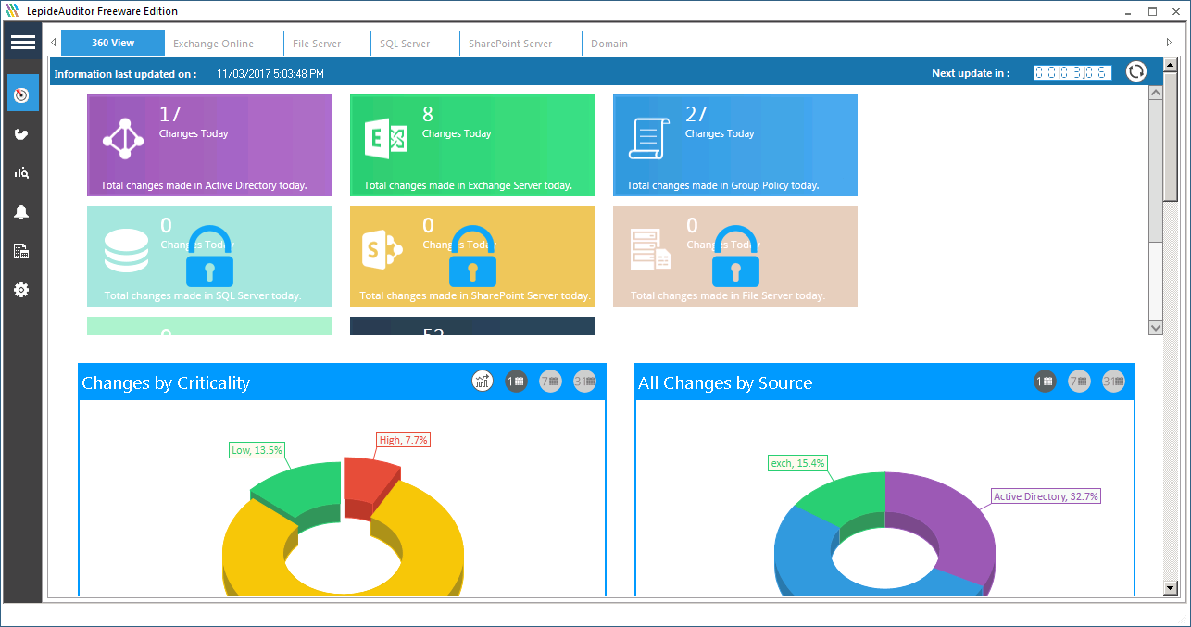Open trend graph icon in Changes by Criticality
This screenshot has width=1191, height=627.
coord(483,381)
